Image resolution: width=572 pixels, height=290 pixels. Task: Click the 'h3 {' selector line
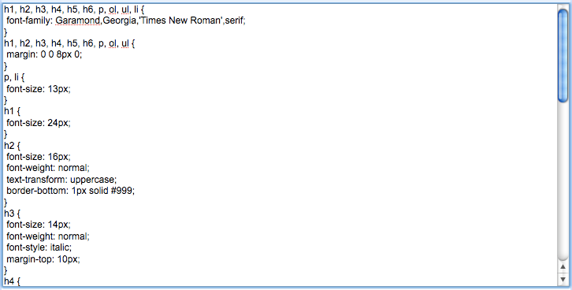[x=12, y=214]
